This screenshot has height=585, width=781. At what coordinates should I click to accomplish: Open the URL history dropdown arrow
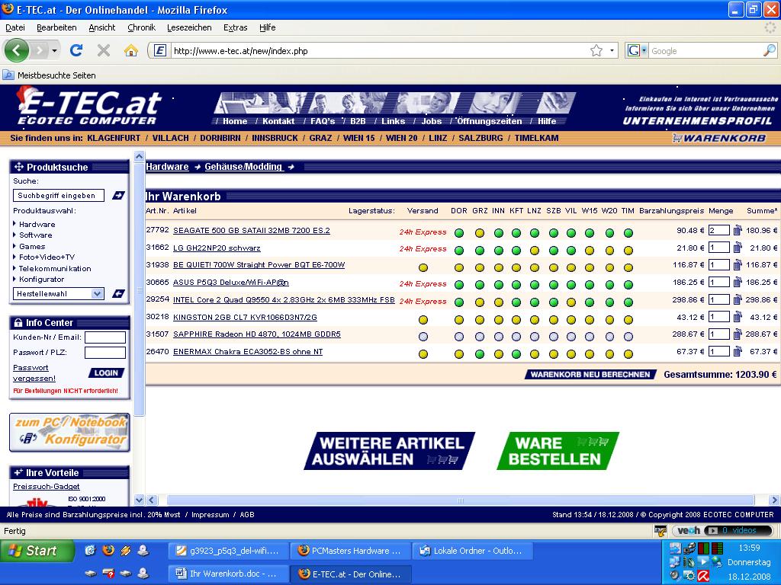(x=612, y=50)
